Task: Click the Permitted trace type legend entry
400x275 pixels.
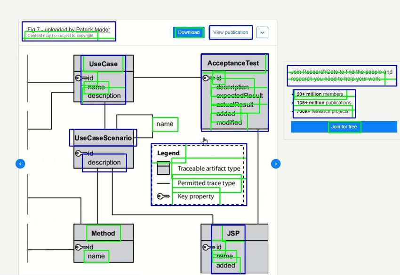Action: point(206,183)
